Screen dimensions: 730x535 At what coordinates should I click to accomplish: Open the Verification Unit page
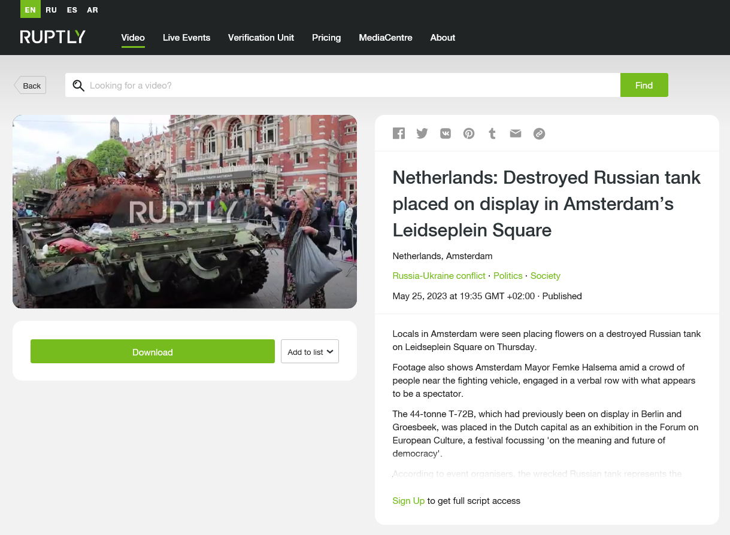click(x=261, y=37)
